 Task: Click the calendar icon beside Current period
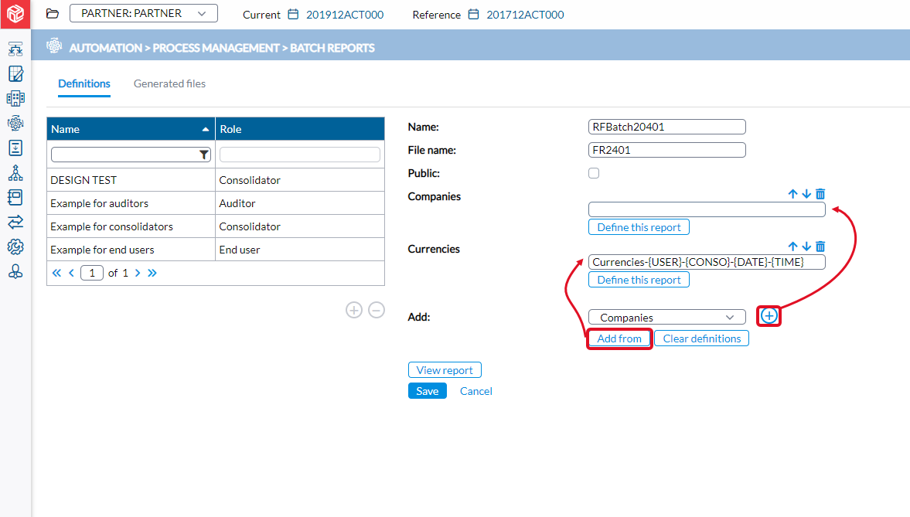pos(293,15)
